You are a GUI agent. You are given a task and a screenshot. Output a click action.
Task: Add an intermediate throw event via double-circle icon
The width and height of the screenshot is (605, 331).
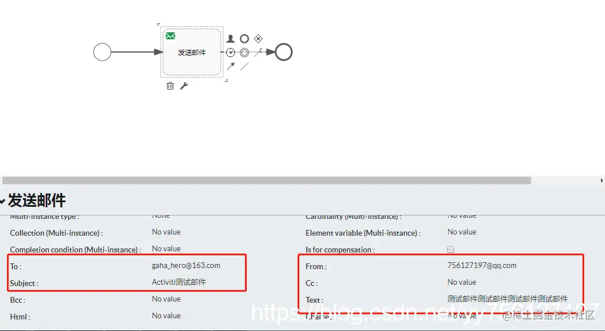point(244,53)
